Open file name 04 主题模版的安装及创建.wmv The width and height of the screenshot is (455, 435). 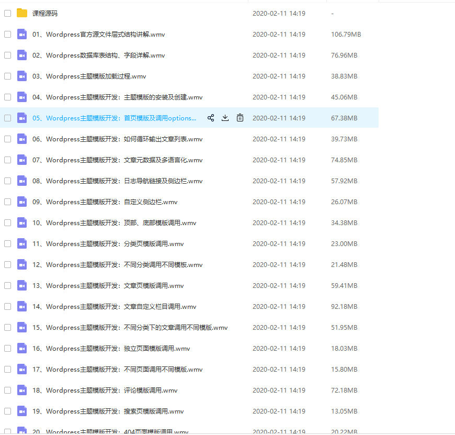click(118, 97)
